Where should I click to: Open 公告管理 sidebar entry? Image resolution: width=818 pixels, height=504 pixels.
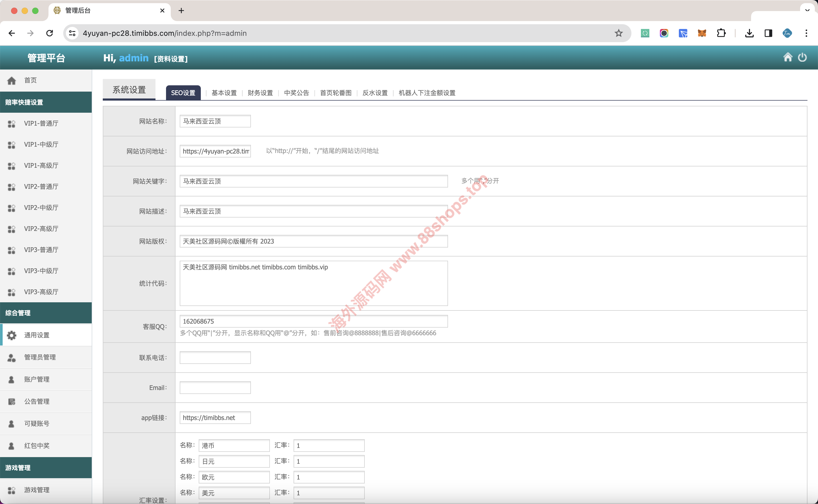(x=37, y=401)
